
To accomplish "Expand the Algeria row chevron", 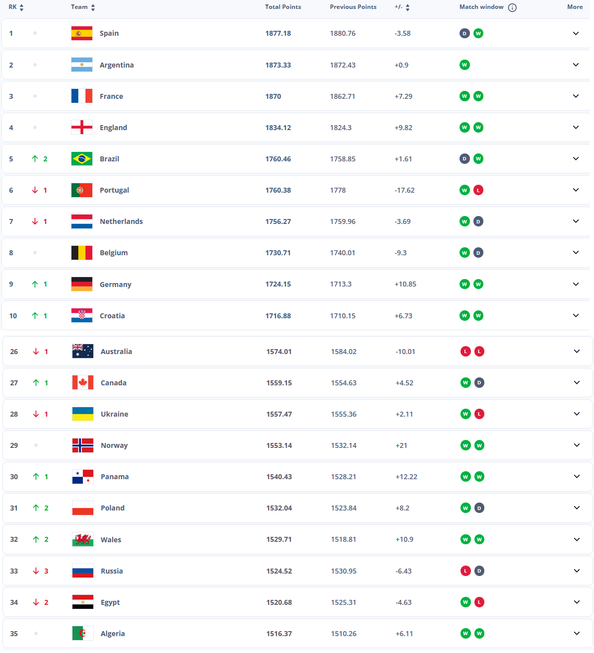I will pos(577,634).
